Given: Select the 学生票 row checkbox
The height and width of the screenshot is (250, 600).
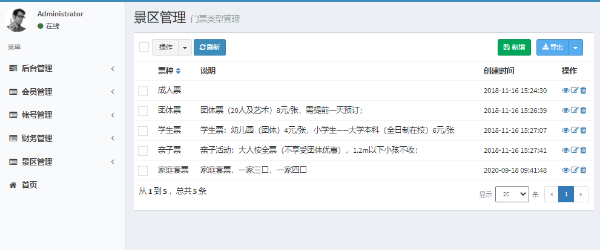Looking at the screenshot, I should (x=143, y=130).
